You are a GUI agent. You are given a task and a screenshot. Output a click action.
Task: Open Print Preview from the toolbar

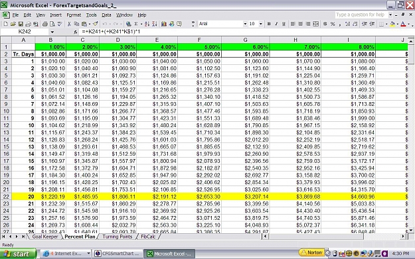52,24
